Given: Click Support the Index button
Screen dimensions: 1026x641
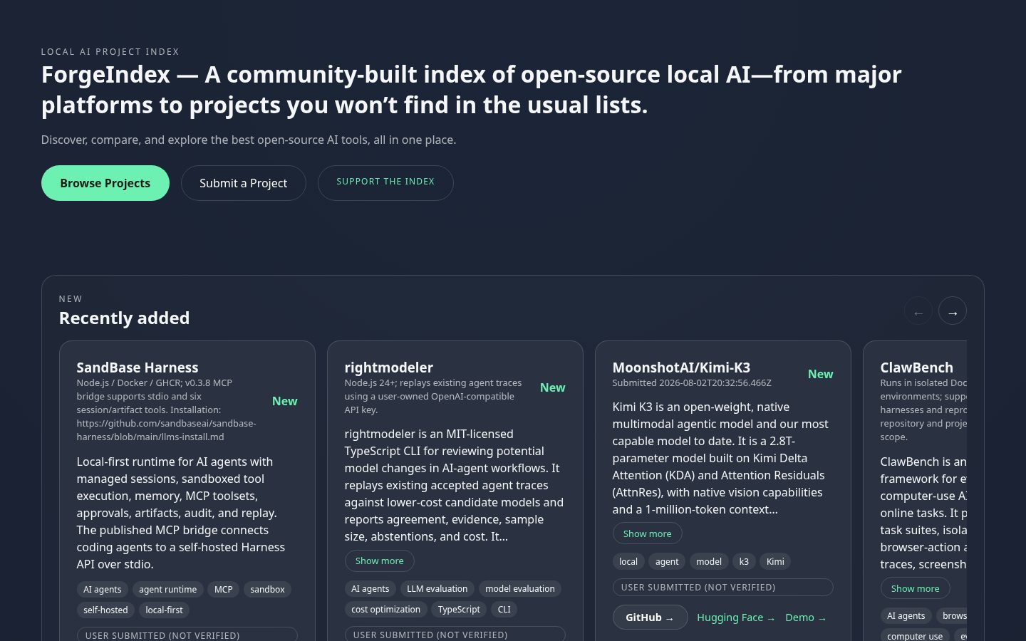Looking at the screenshot, I should tap(385, 182).
